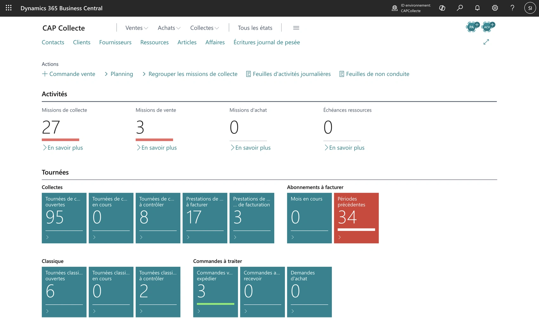The width and height of the screenshot is (539, 318).
Task: Click the arrow on Commandes à expédier tile
Action: [x=199, y=311]
